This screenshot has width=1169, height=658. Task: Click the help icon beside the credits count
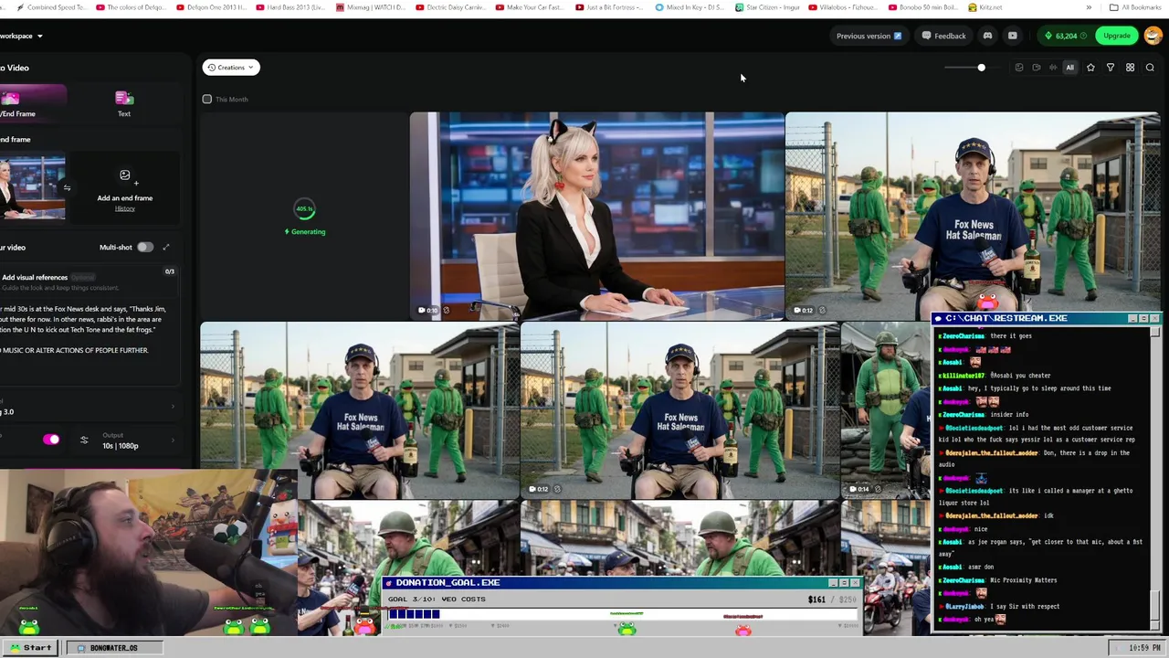[1084, 36]
